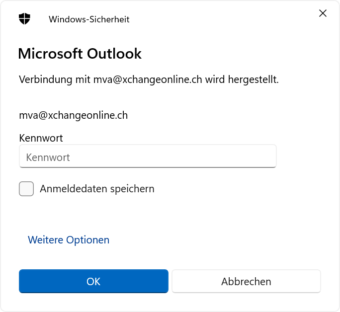Click the Windows Security shield icon
Screen dimensions: 340x312
point(24,19)
